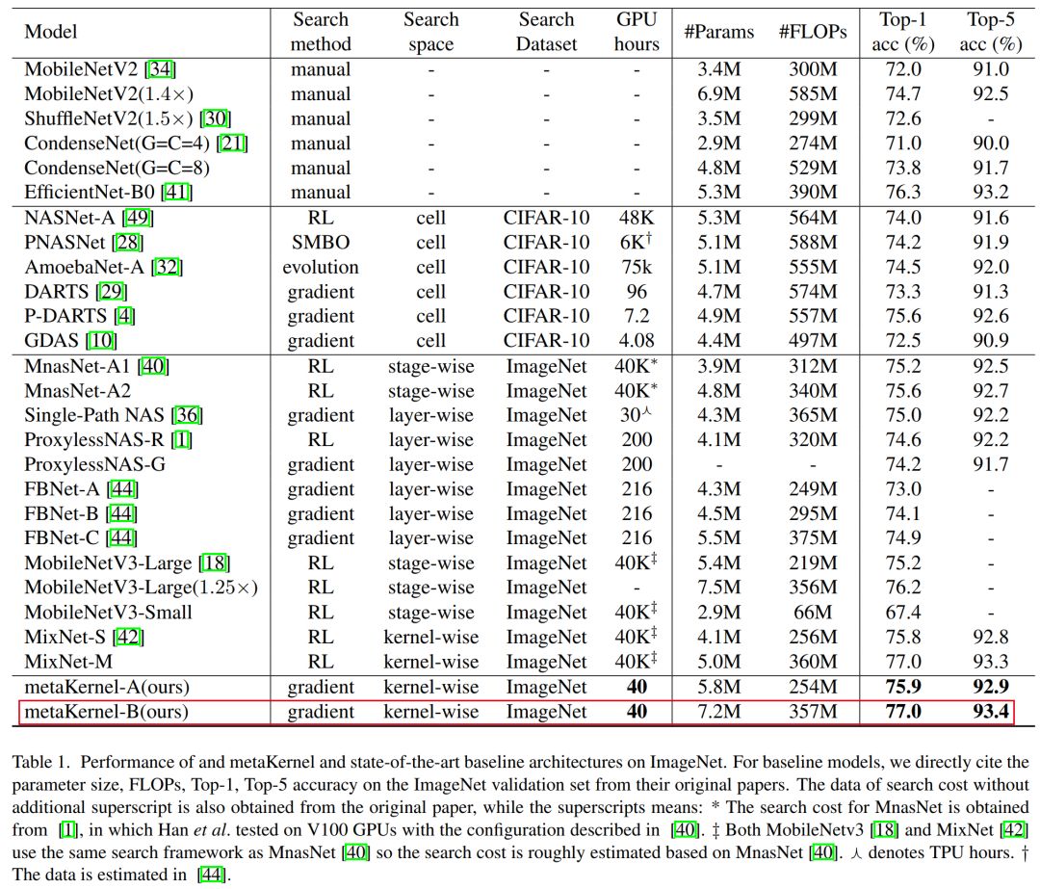Open citation 34 next to MobileNetV2

click(160, 69)
